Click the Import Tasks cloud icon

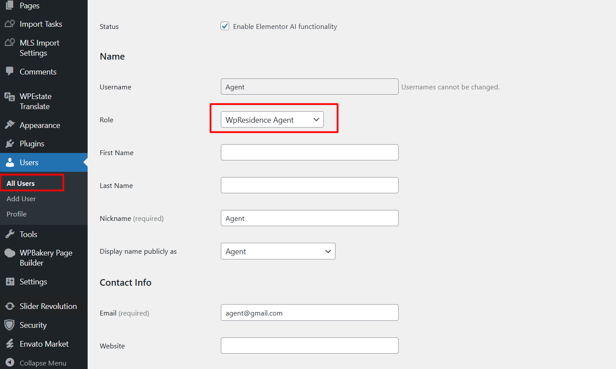pos(10,24)
